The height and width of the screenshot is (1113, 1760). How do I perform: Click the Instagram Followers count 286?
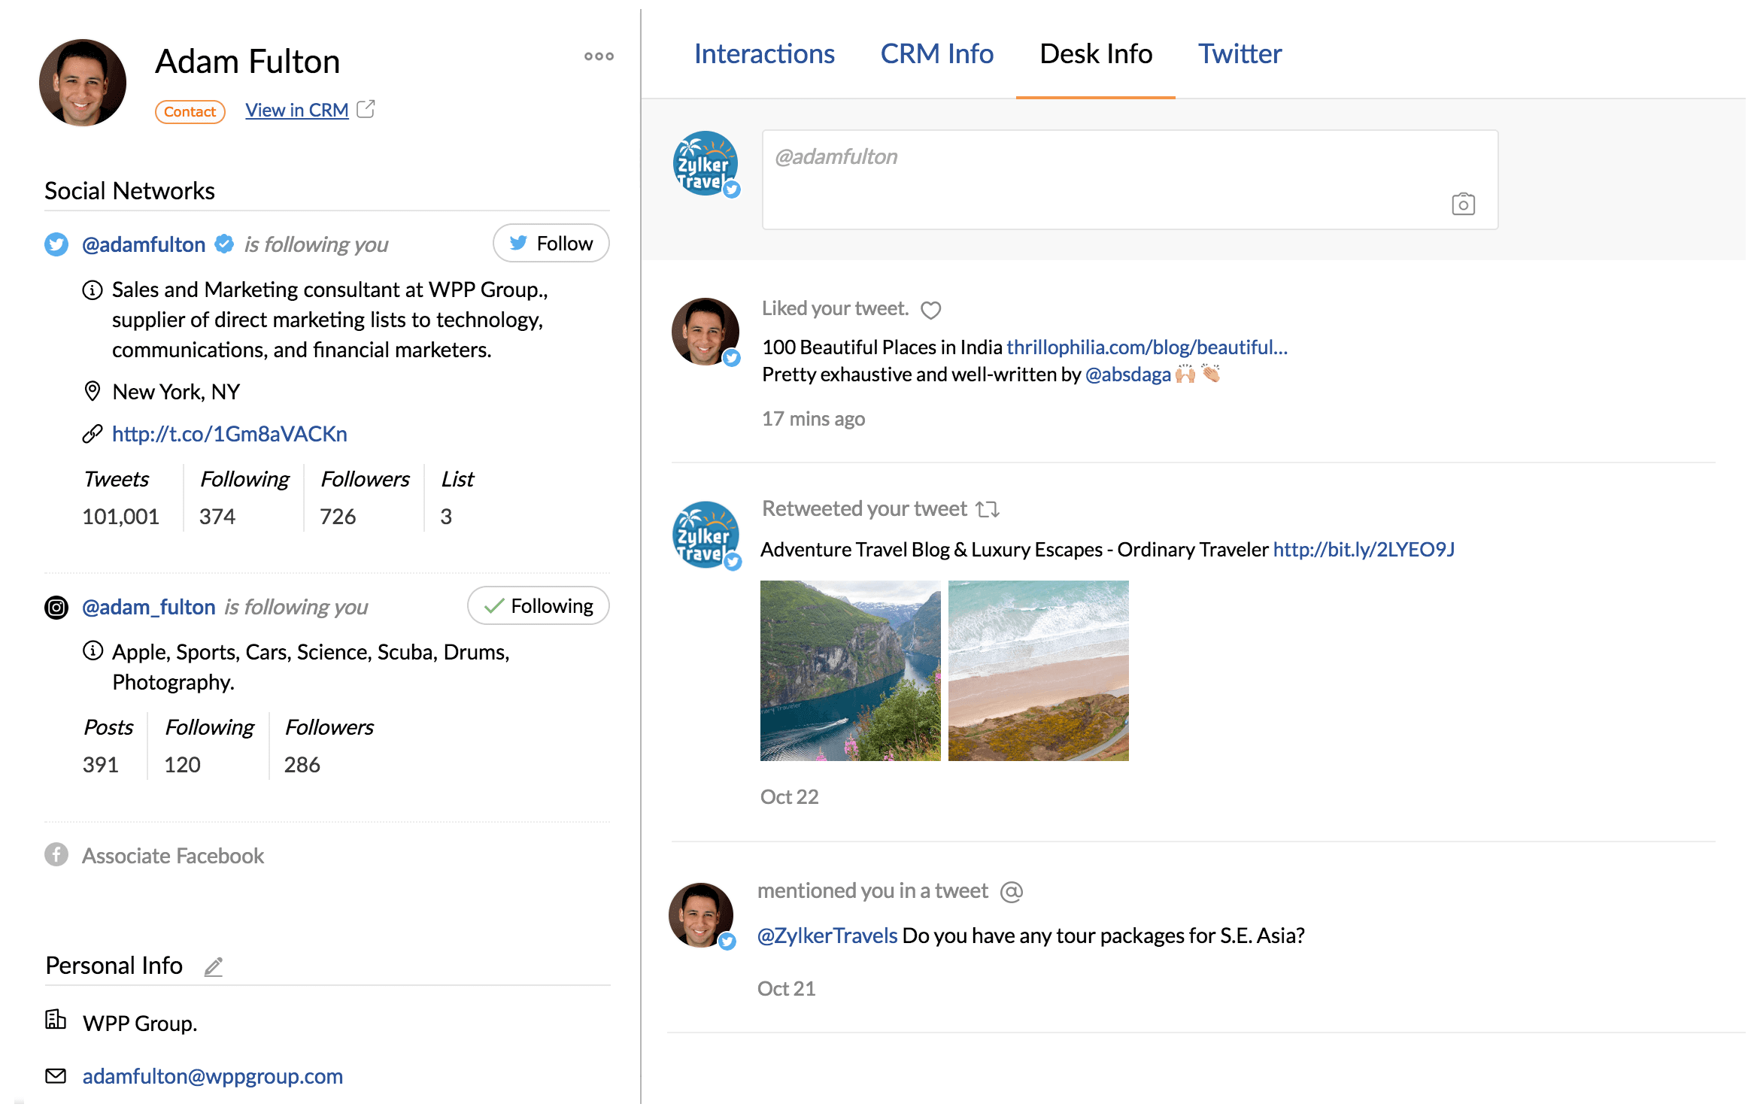tap(302, 765)
